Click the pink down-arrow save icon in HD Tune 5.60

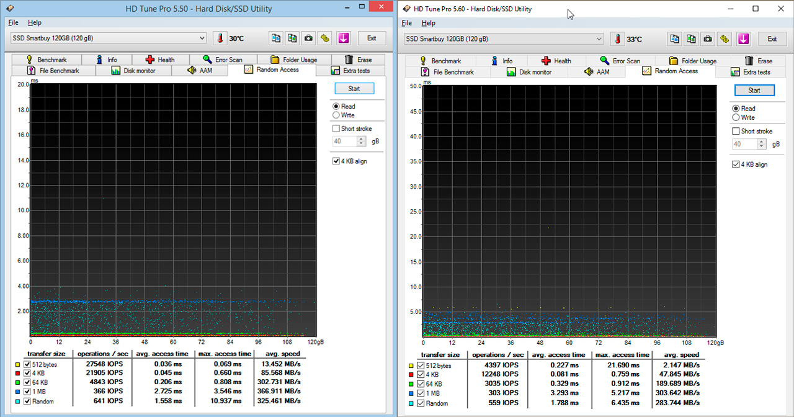[744, 39]
